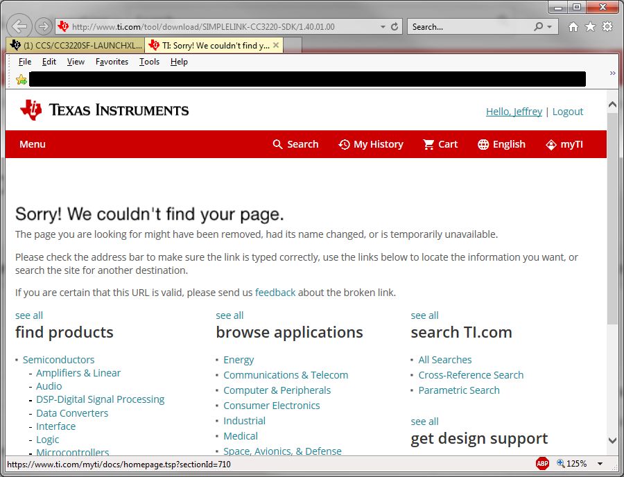Open the Favorites menu
The image size is (624, 477).
tap(112, 62)
